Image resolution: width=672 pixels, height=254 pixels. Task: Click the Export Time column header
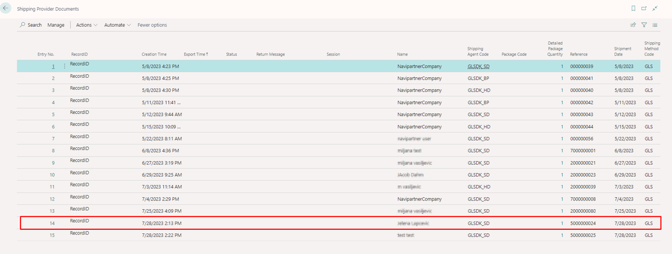196,54
